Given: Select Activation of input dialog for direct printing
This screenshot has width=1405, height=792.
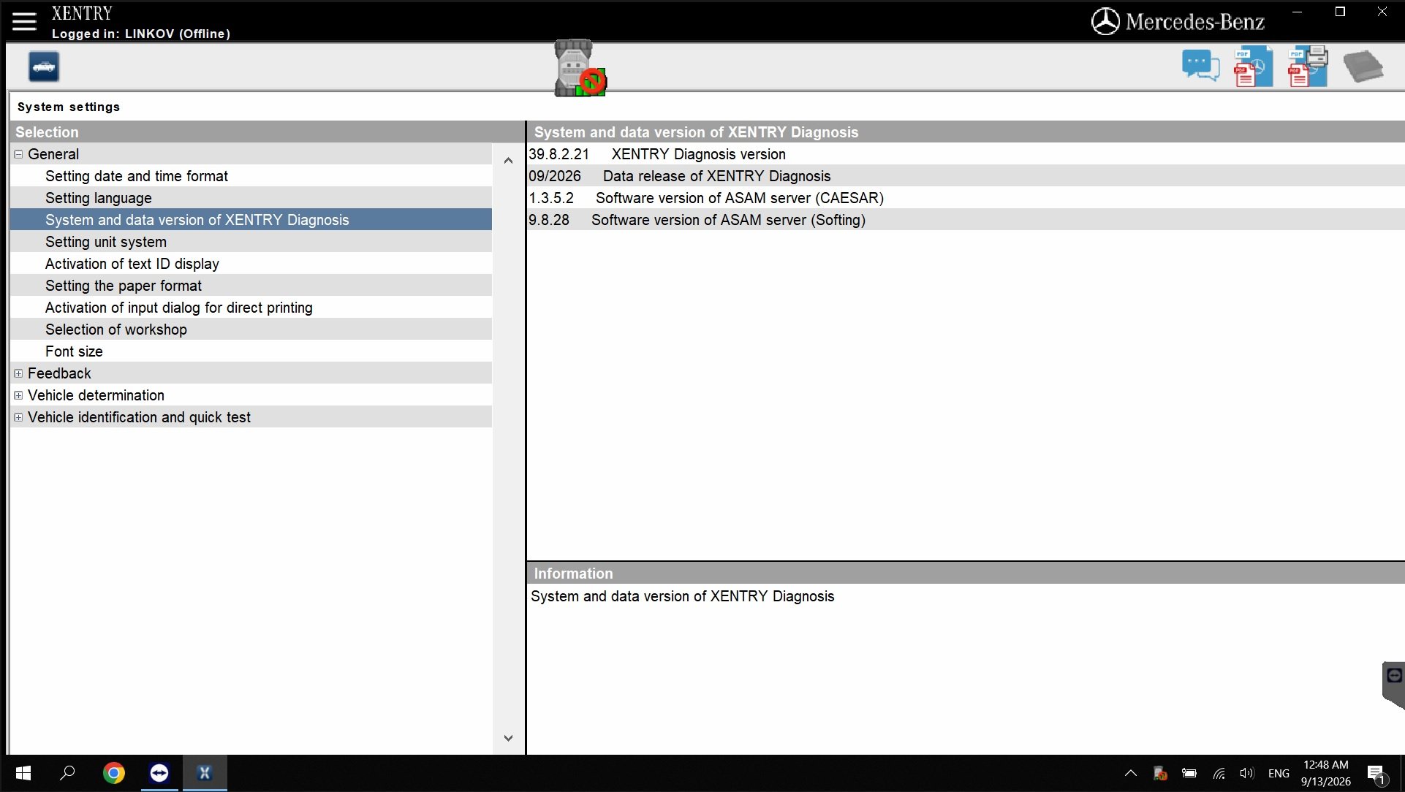Looking at the screenshot, I should click(251, 308).
